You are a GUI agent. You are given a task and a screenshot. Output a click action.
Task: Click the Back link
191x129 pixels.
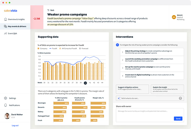(x=52, y=10)
